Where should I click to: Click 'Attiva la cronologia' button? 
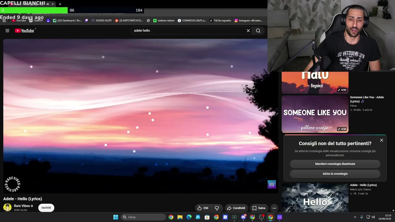coord(335,174)
